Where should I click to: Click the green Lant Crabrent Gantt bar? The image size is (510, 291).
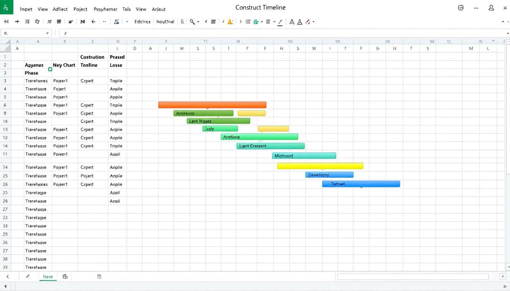(271, 146)
